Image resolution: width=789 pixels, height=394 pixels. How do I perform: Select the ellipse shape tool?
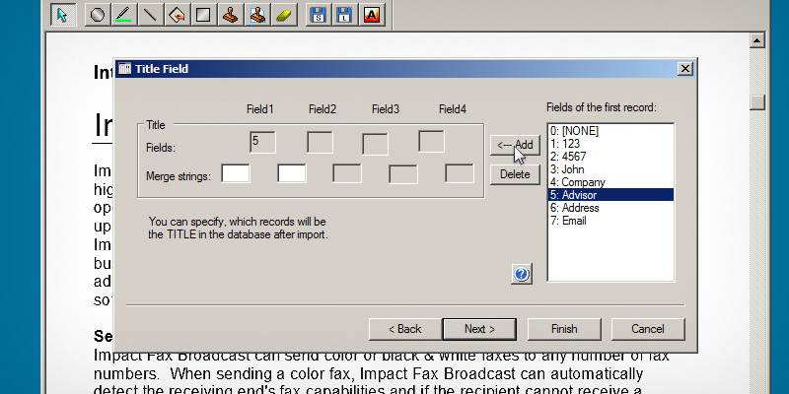(98, 15)
